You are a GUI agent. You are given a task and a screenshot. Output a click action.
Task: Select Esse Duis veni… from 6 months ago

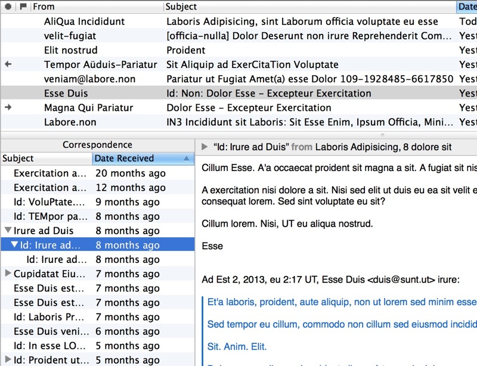(x=97, y=331)
